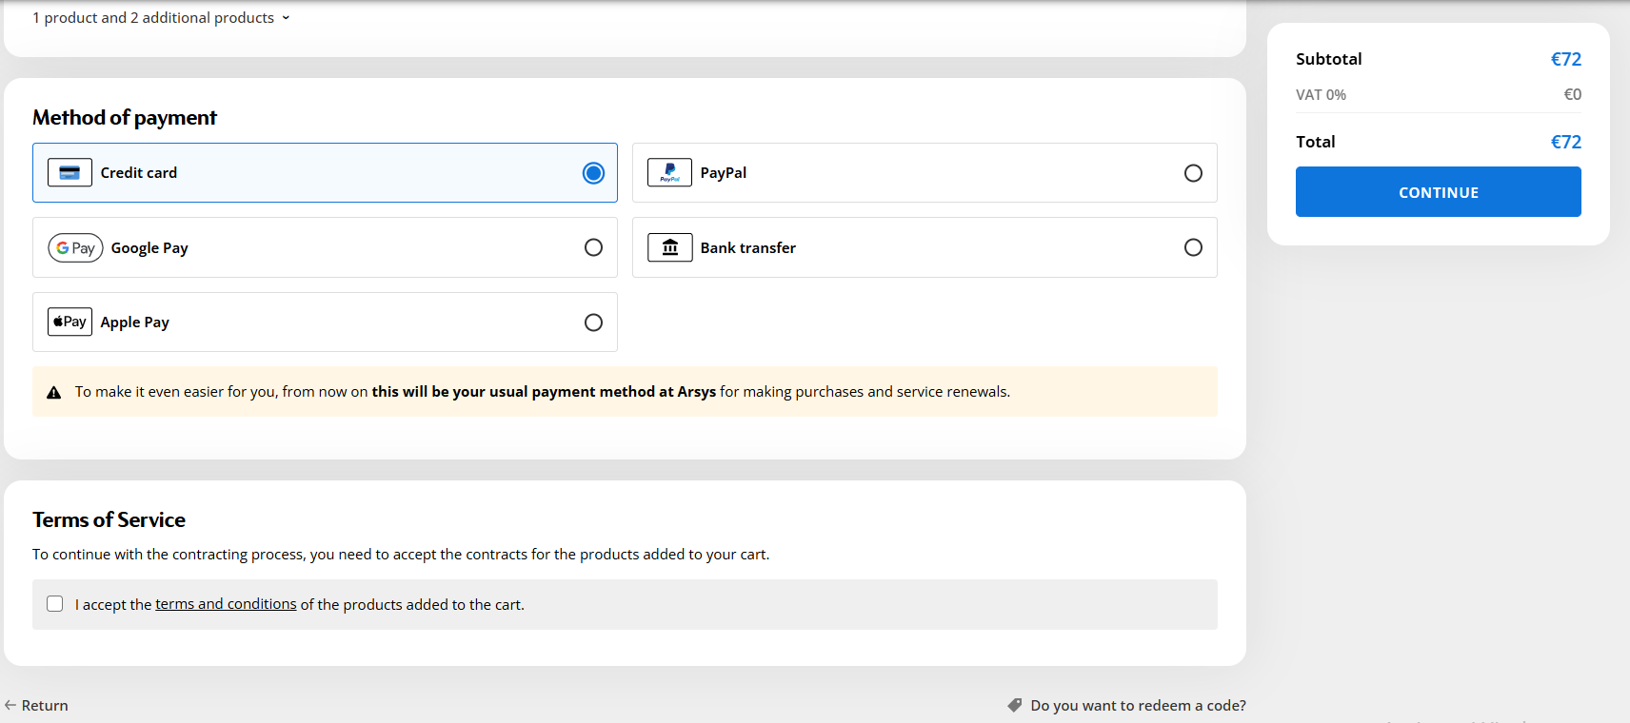
Task: Select the PayPal radio button
Action: tap(1193, 172)
